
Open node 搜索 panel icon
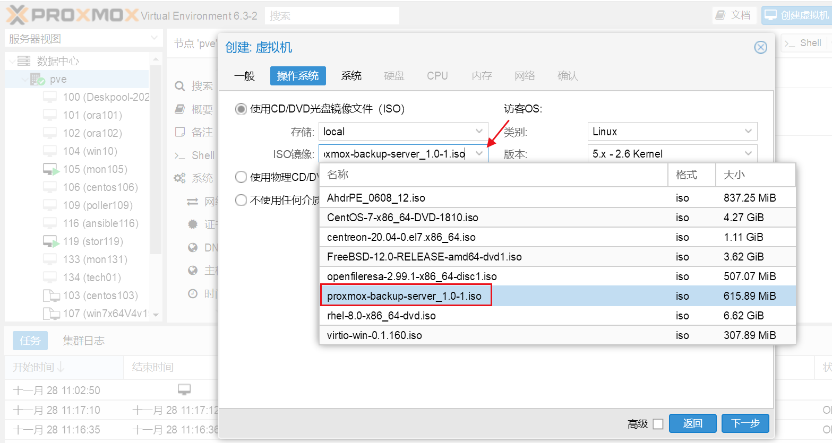180,86
